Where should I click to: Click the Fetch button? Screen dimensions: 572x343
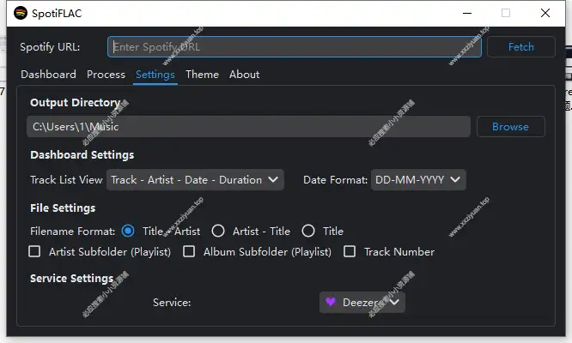coord(521,46)
